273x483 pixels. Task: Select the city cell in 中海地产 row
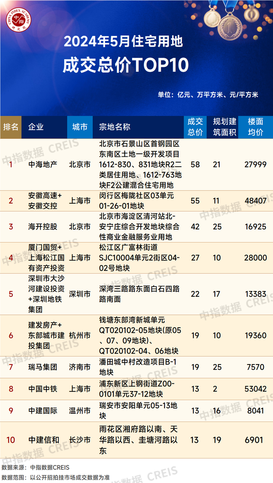80,164
